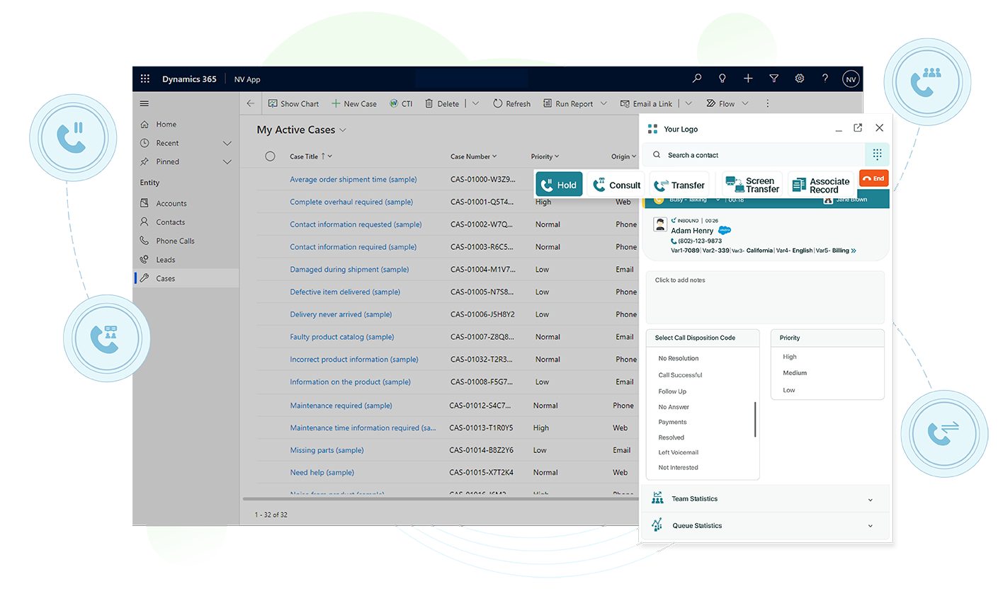Click Adam Henry contact avatar

tap(660, 225)
